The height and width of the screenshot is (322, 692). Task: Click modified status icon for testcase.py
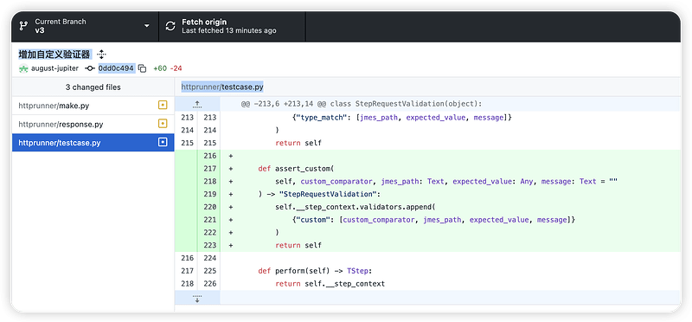163,142
